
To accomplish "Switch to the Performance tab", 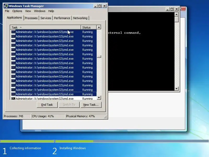I will tap(62, 18).
